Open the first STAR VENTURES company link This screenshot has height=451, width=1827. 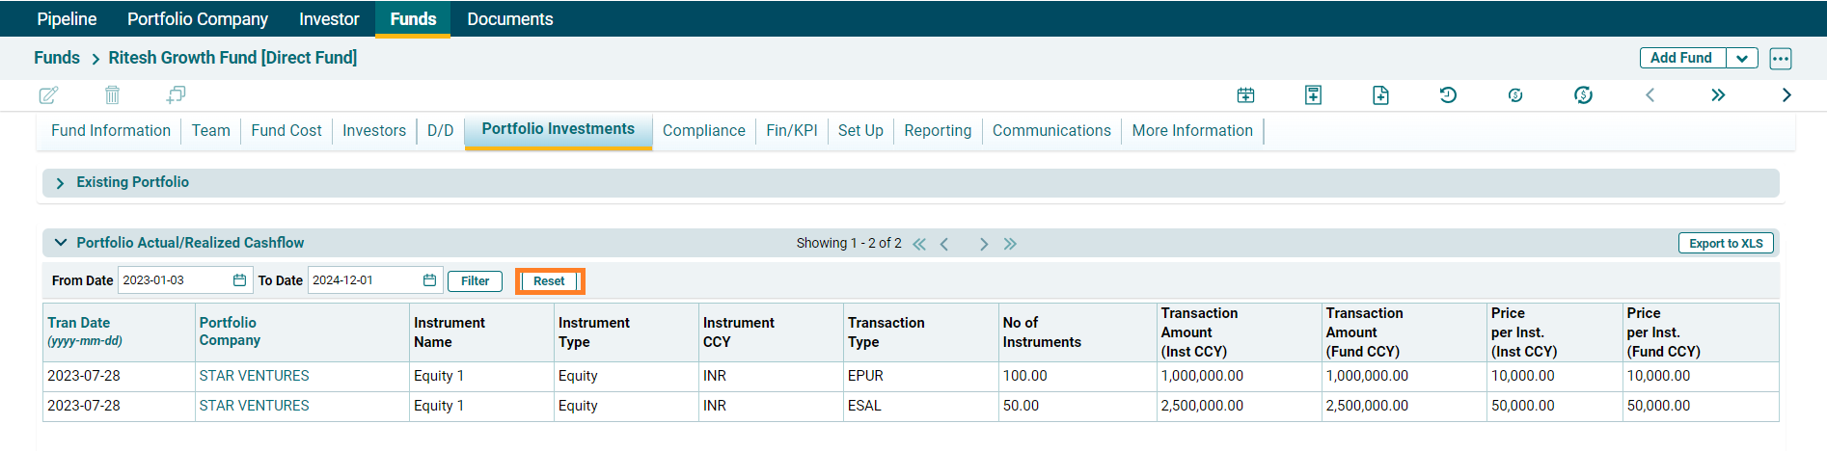254,376
